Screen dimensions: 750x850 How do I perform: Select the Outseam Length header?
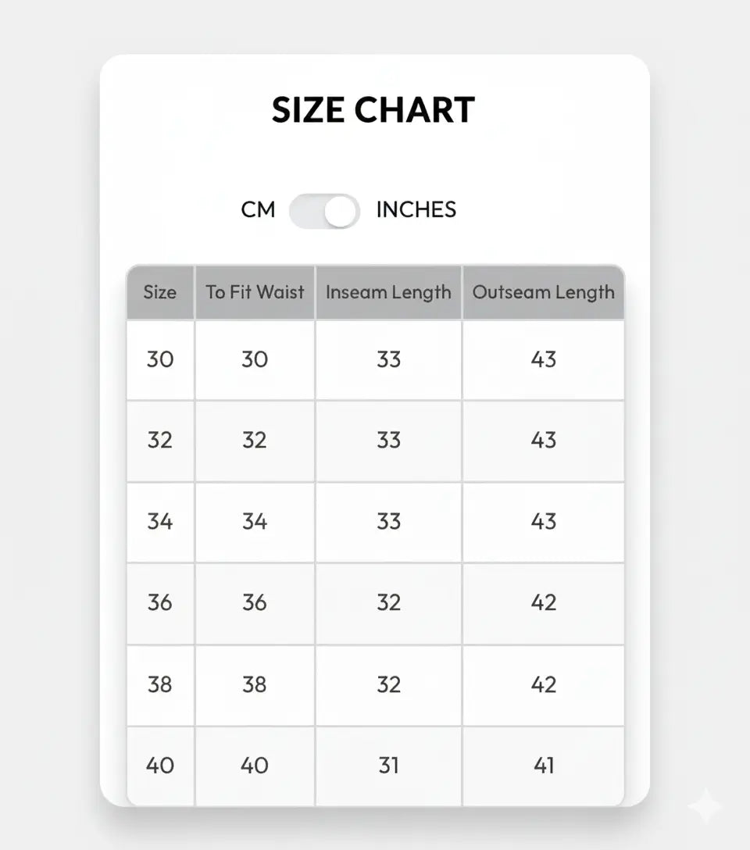click(x=544, y=292)
